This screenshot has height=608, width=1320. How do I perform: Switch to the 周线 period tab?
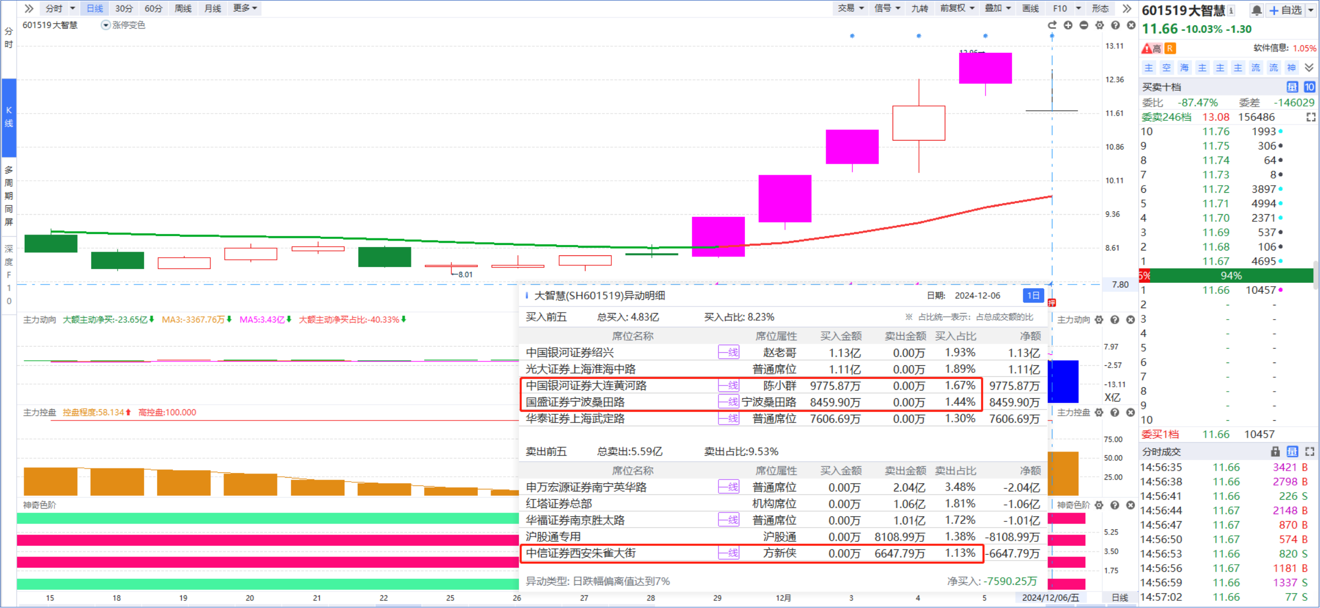[183, 8]
